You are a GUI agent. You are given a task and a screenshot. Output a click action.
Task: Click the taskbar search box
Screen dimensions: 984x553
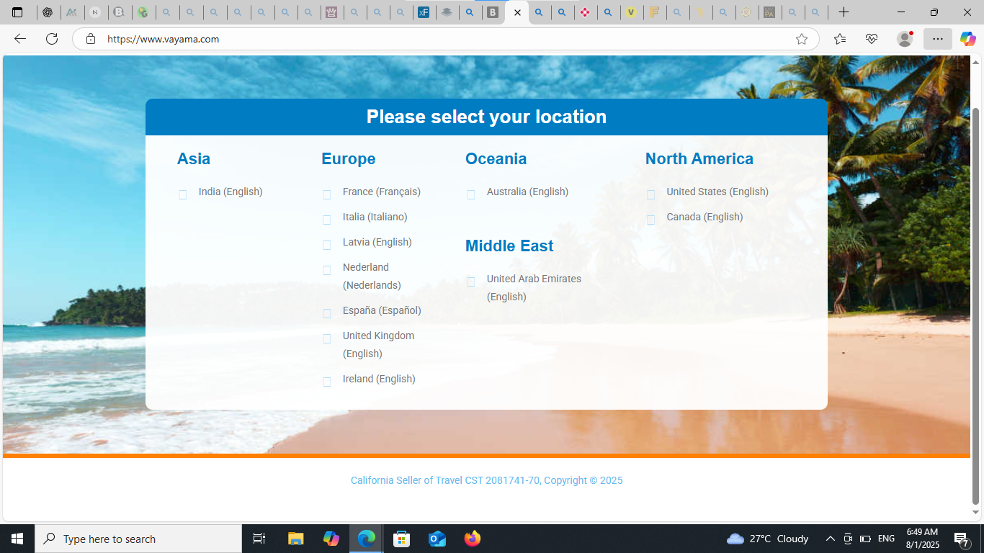138,539
